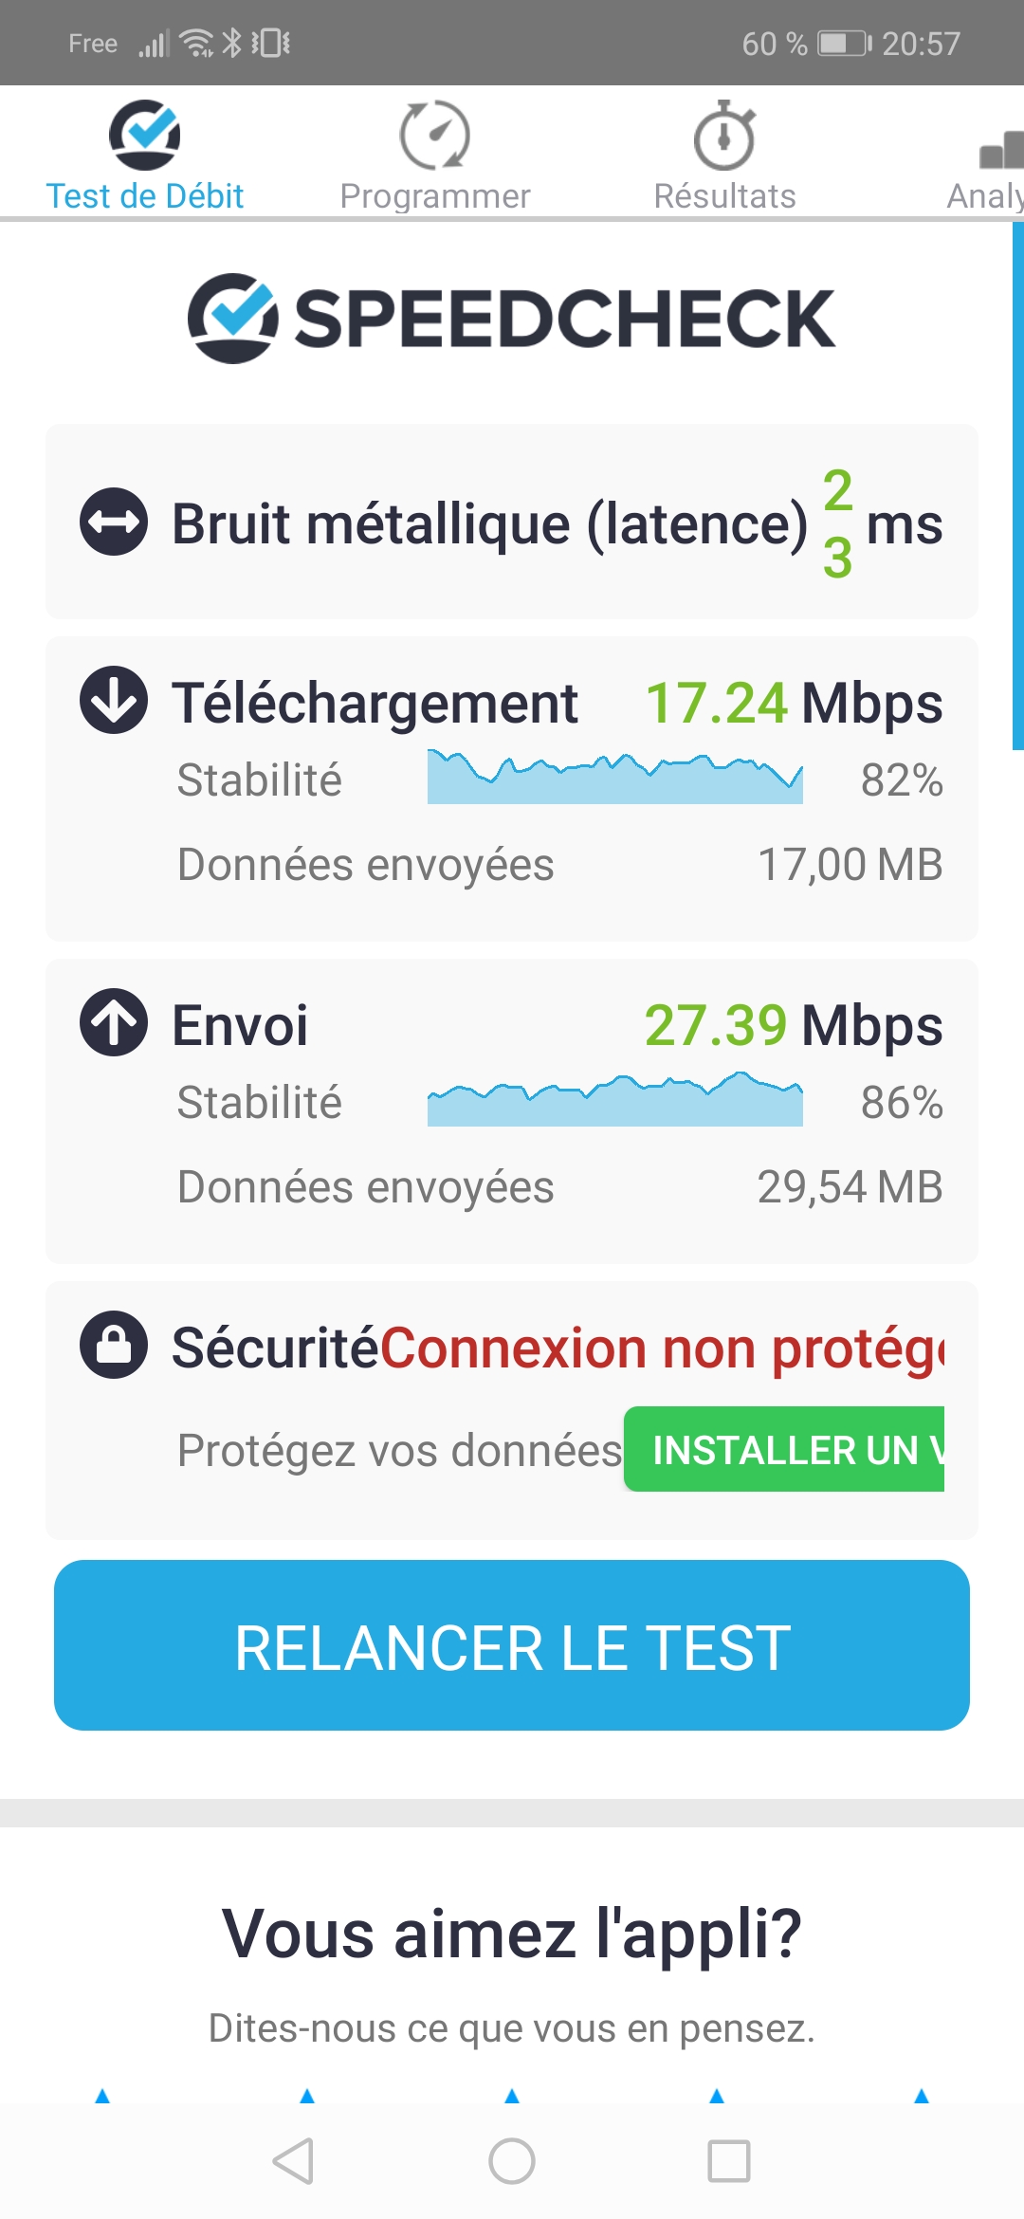The width and height of the screenshot is (1024, 2219).
Task: Tap the Test de Débit tab icon
Action: [145, 135]
